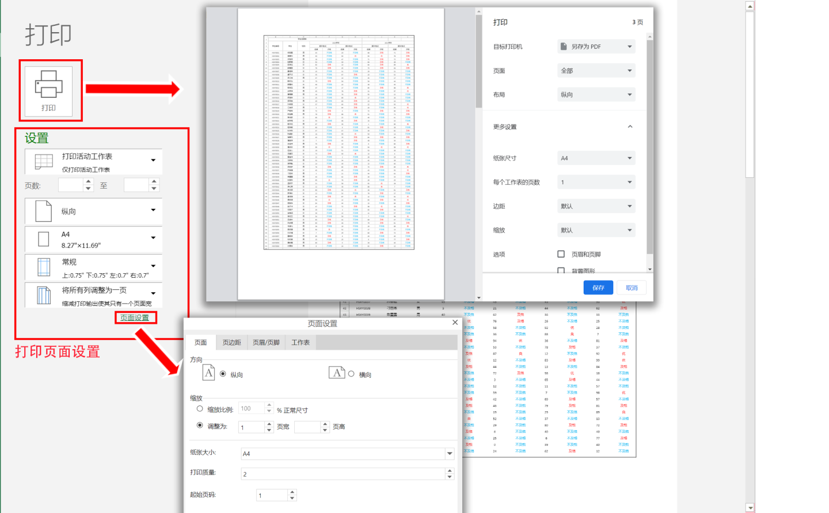Screen dimensions: 829x513
Task: Click the 页高 input field
Action: [x=307, y=427]
